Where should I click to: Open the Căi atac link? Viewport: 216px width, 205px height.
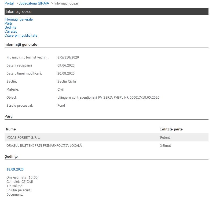click(11, 31)
